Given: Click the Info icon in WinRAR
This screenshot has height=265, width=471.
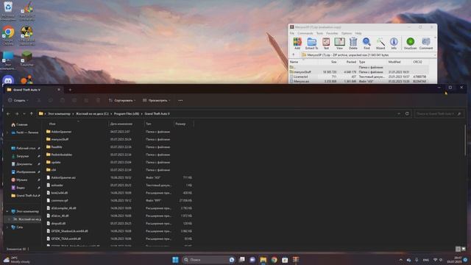Looking at the screenshot, I should click(x=394, y=43).
